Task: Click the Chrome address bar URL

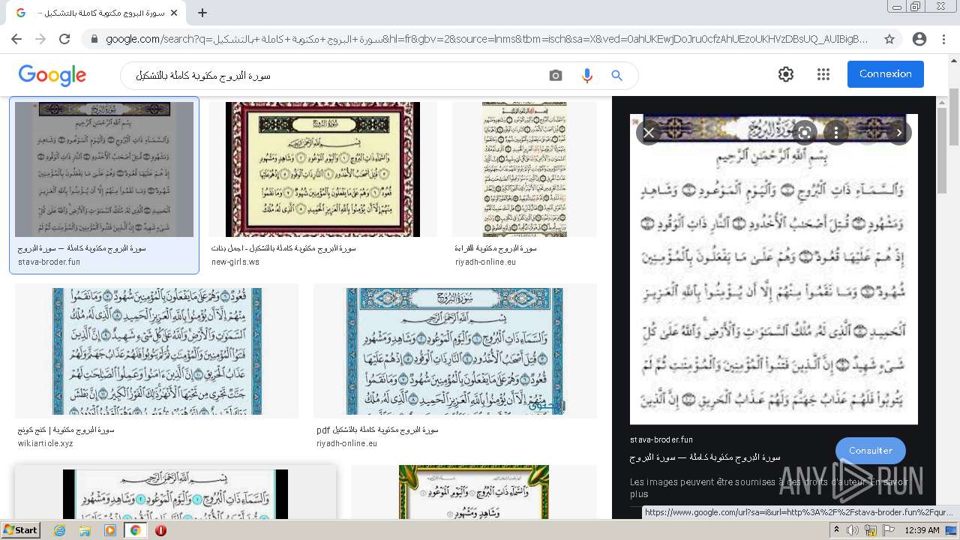Action: click(487, 39)
